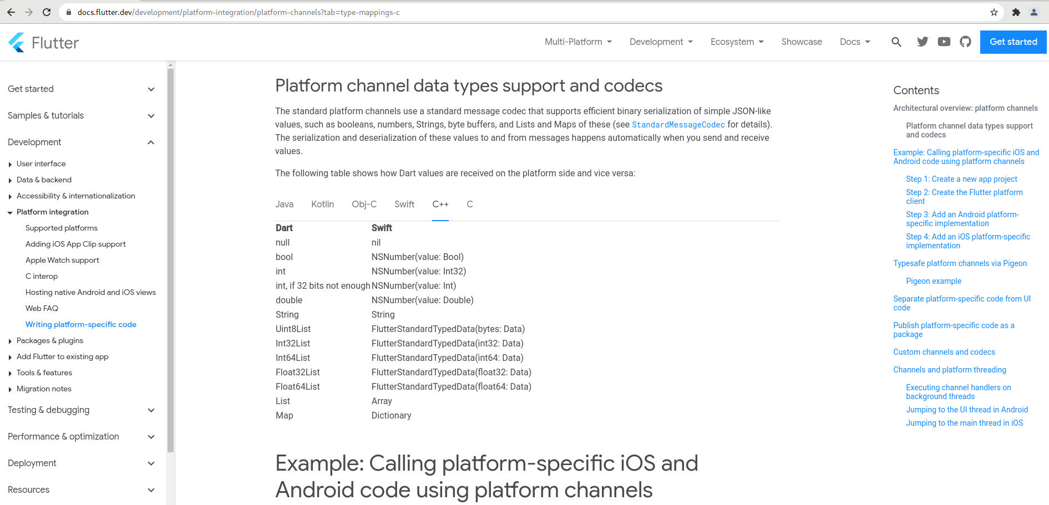The height and width of the screenshot is (505, 1049).
Task: Open the StandardMessageCodec link
Action: click(x=678, y=125)
